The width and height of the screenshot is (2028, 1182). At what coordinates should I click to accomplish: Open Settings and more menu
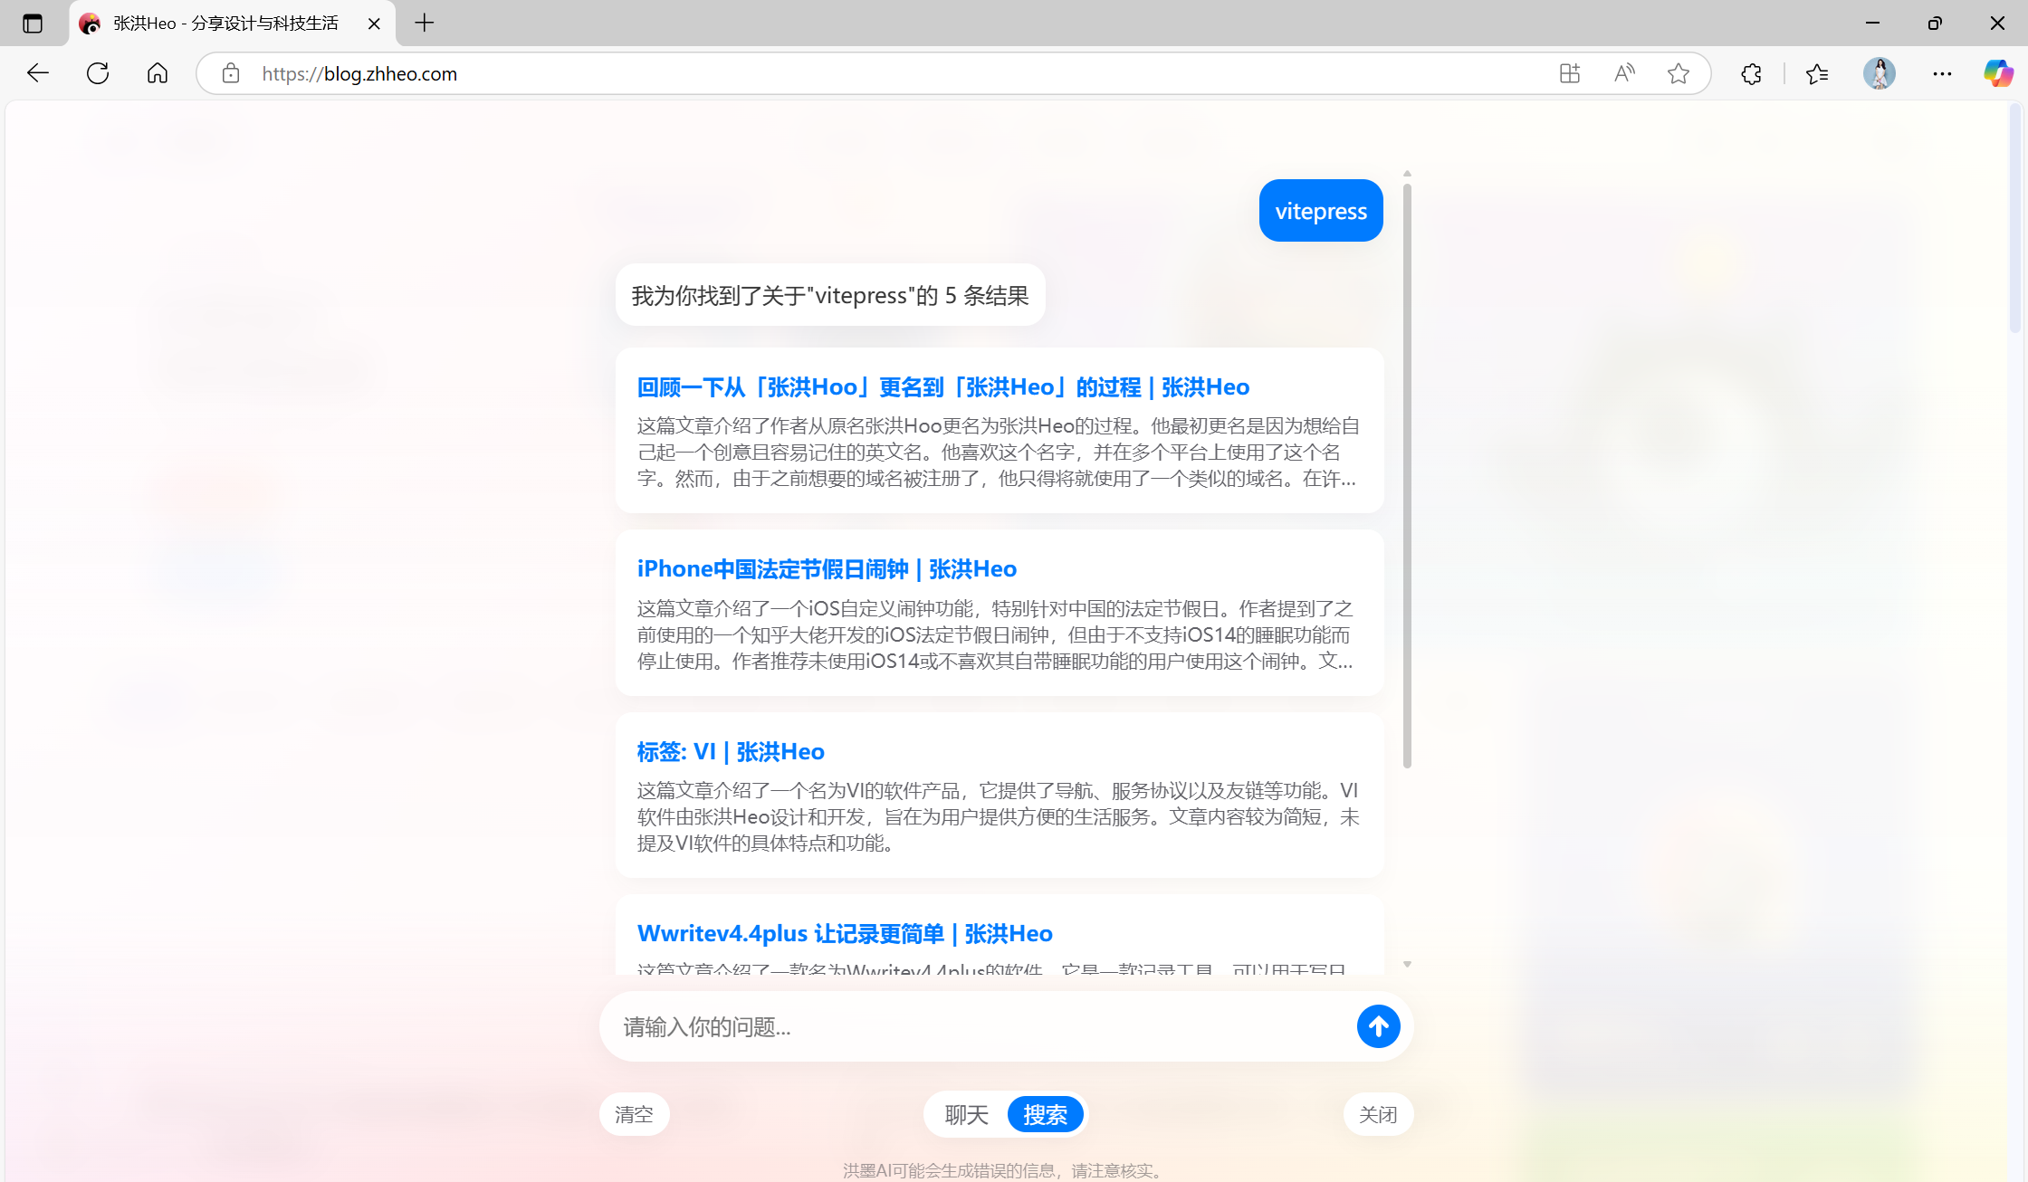1942,73
